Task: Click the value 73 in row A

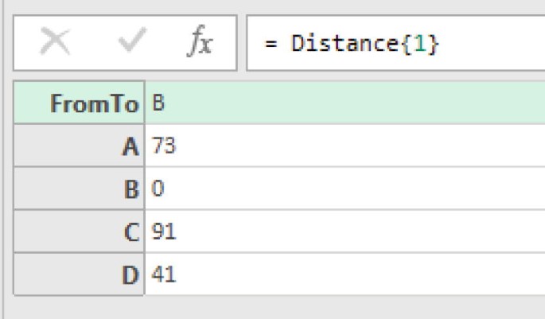Action: click(x=163, y=146)
